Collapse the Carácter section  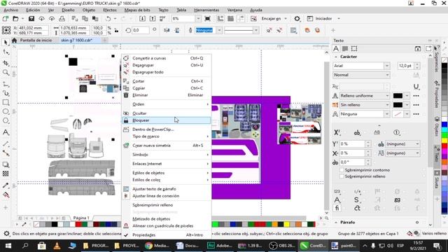point(336,57)
